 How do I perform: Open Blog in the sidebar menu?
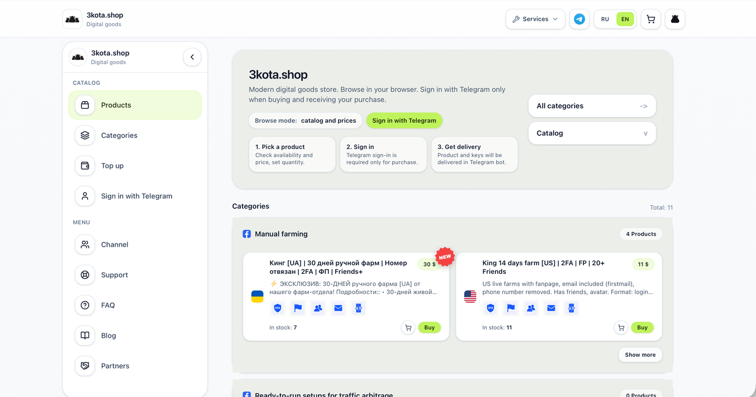point(135,335)
